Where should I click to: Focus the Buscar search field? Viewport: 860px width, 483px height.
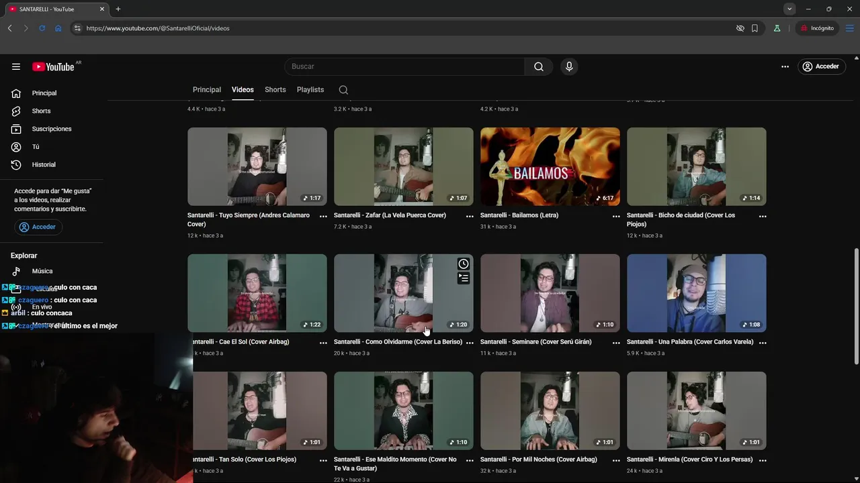(404, 66)
